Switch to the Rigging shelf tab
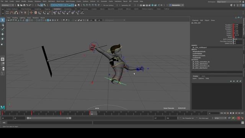Screen dimensions: 245x138 (x=47, y=9)
